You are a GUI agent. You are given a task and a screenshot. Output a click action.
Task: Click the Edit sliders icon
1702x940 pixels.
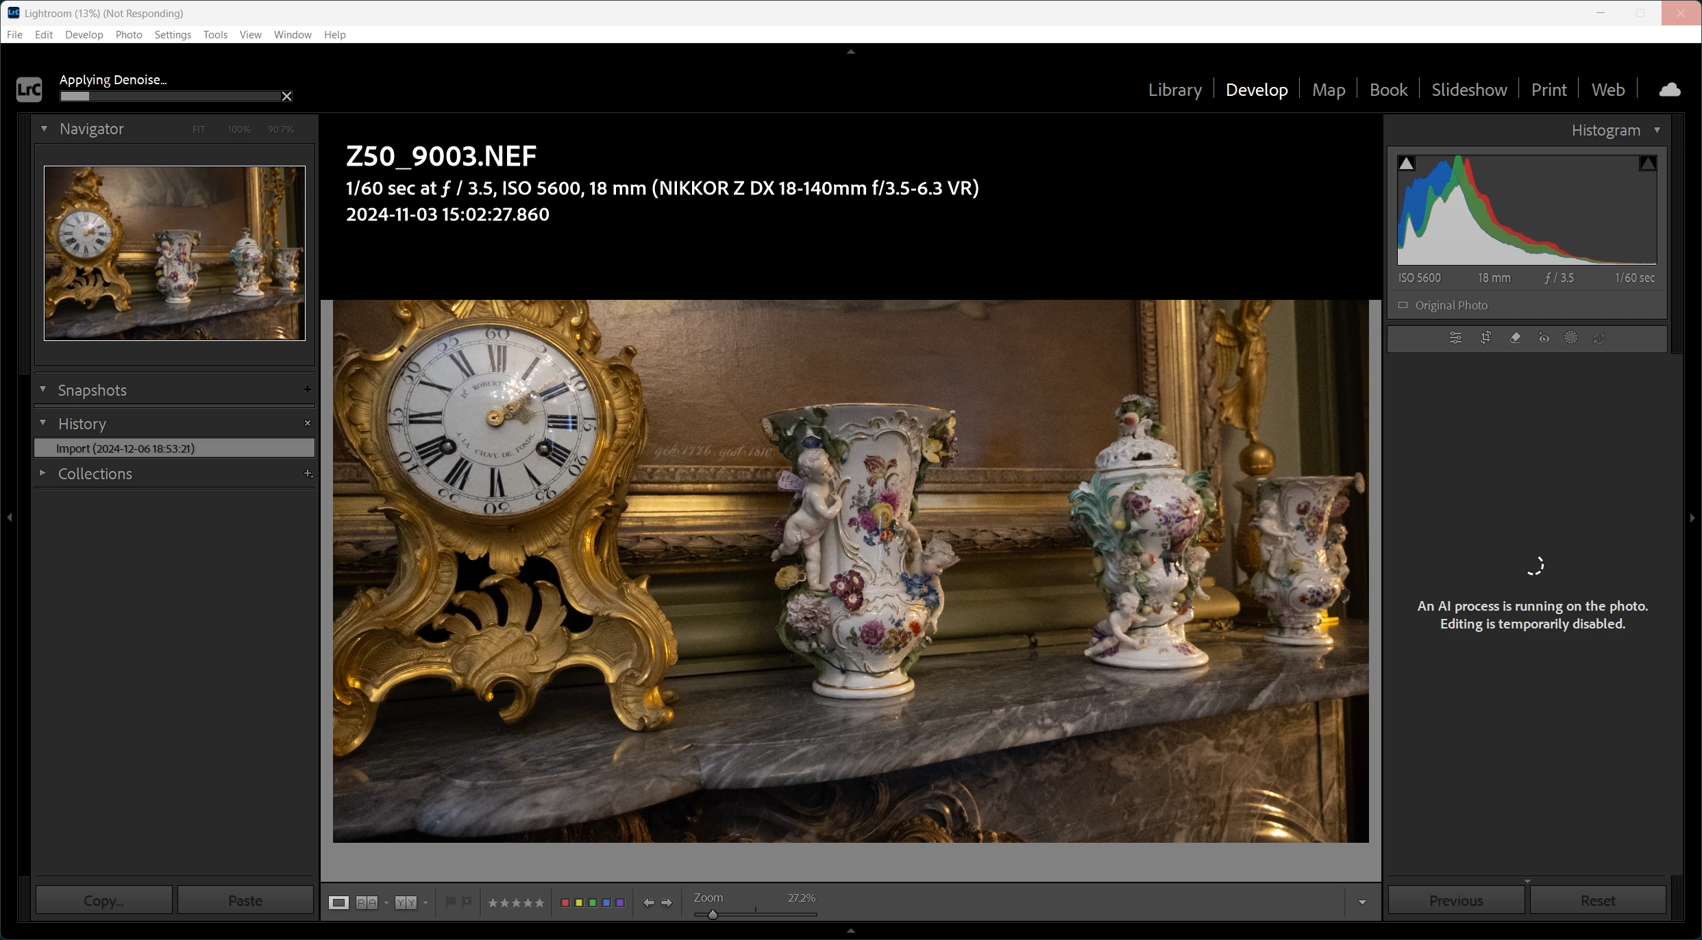pos(1455,338)
